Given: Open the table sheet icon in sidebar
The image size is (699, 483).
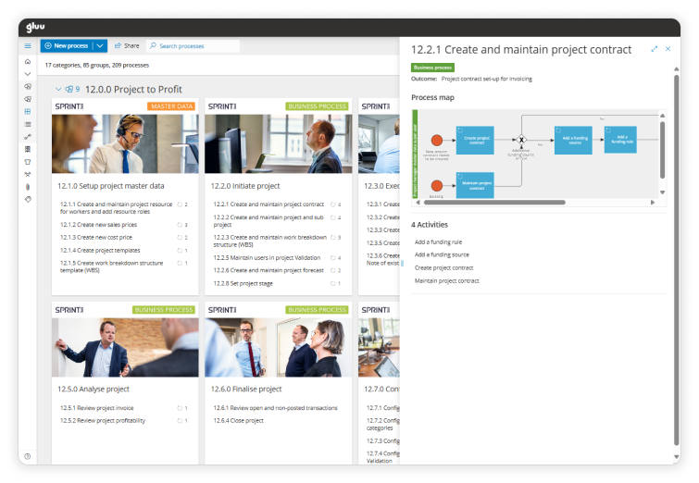Looking at the screenshot, I should [28, 149].
